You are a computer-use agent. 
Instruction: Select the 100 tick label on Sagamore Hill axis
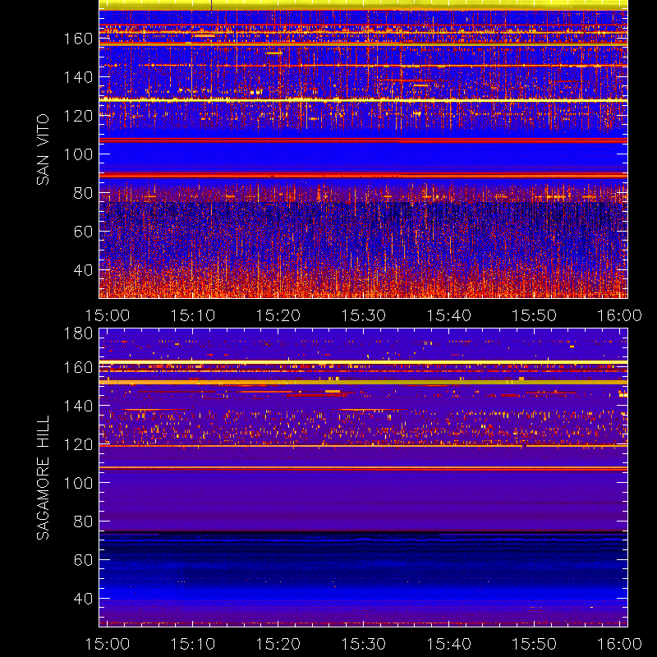point(78,483)
